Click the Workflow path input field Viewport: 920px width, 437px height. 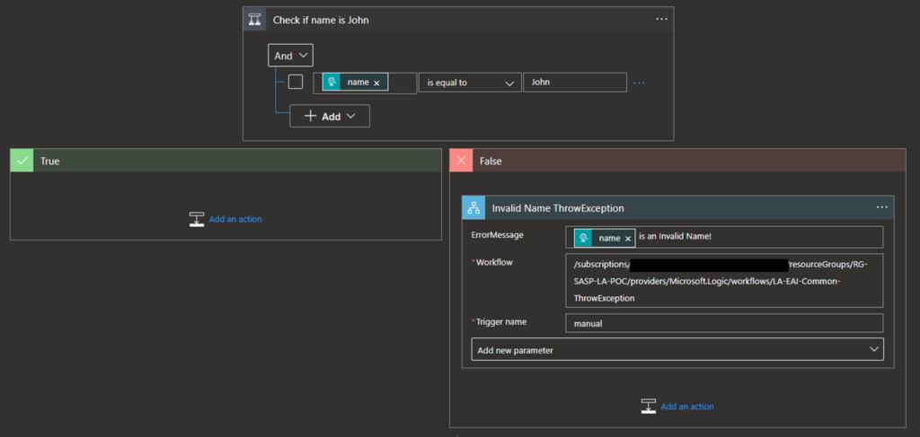tap(723, 280)
